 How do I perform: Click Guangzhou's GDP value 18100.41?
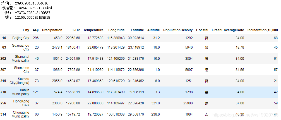(73, 47)
